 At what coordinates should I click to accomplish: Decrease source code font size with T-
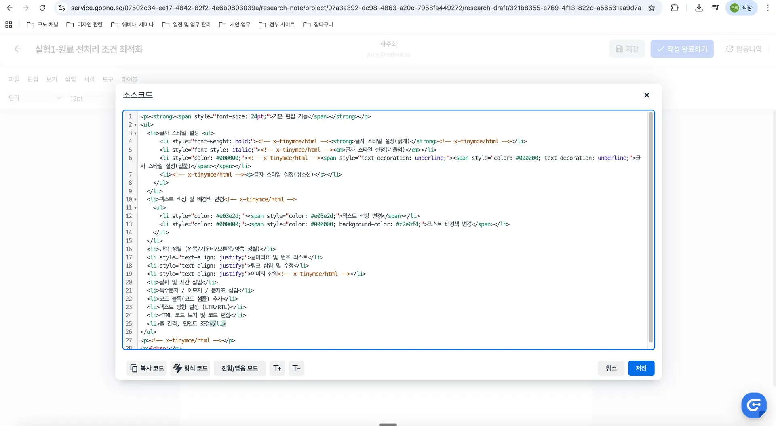pos(296,368)
